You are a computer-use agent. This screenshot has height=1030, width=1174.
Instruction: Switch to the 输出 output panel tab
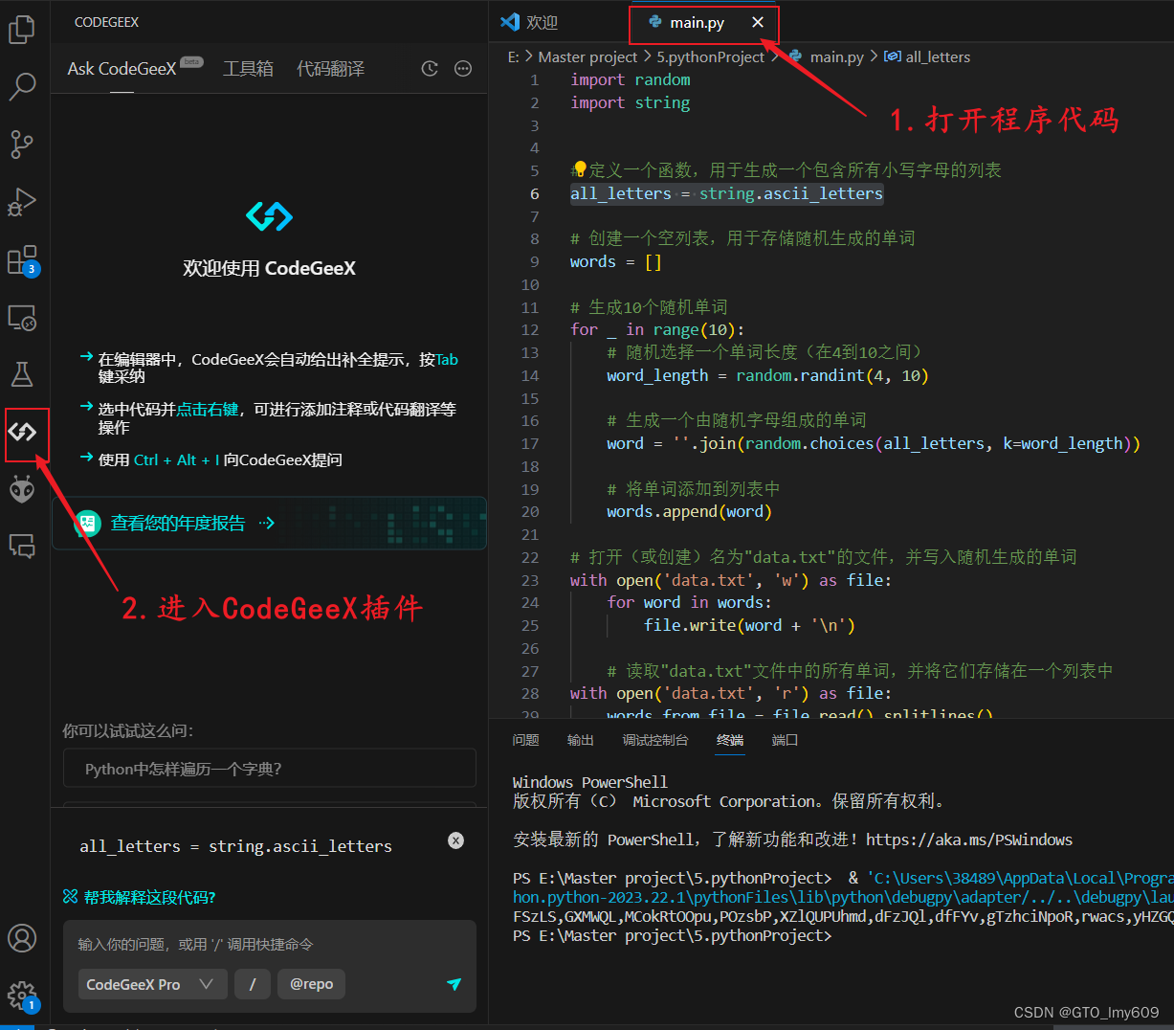point(580,740)
